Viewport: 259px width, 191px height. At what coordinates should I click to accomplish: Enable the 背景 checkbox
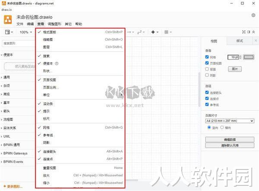(x=207, y=69)
